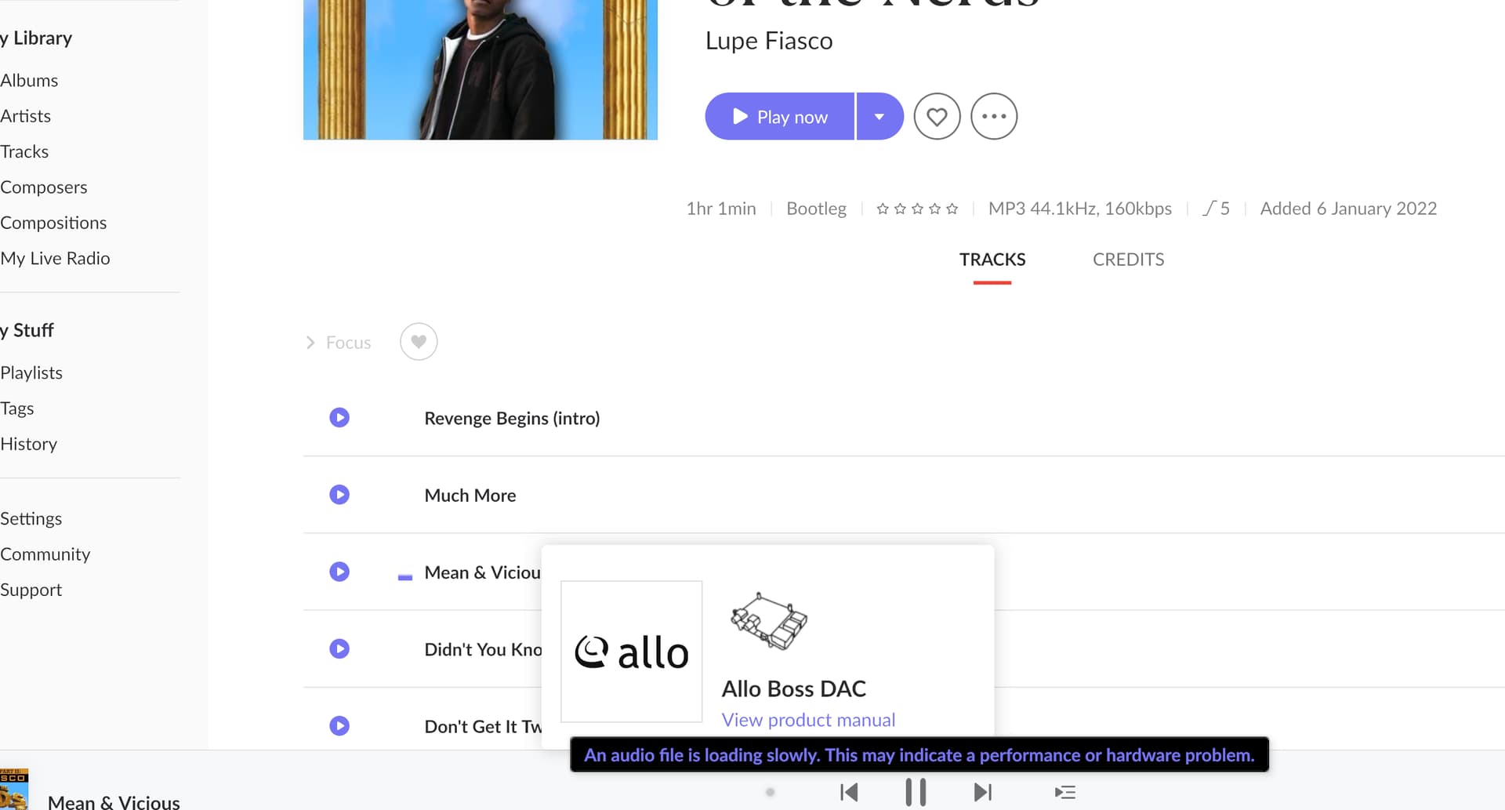Click the signal path quality dot
The width and height of the screenshot is (1505, 810).
771,793
